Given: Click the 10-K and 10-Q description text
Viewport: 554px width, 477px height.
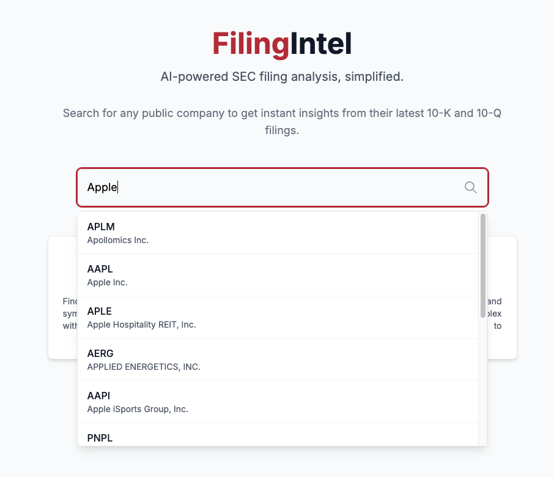Looking at the screenshot, I should [x=283, y=121].
